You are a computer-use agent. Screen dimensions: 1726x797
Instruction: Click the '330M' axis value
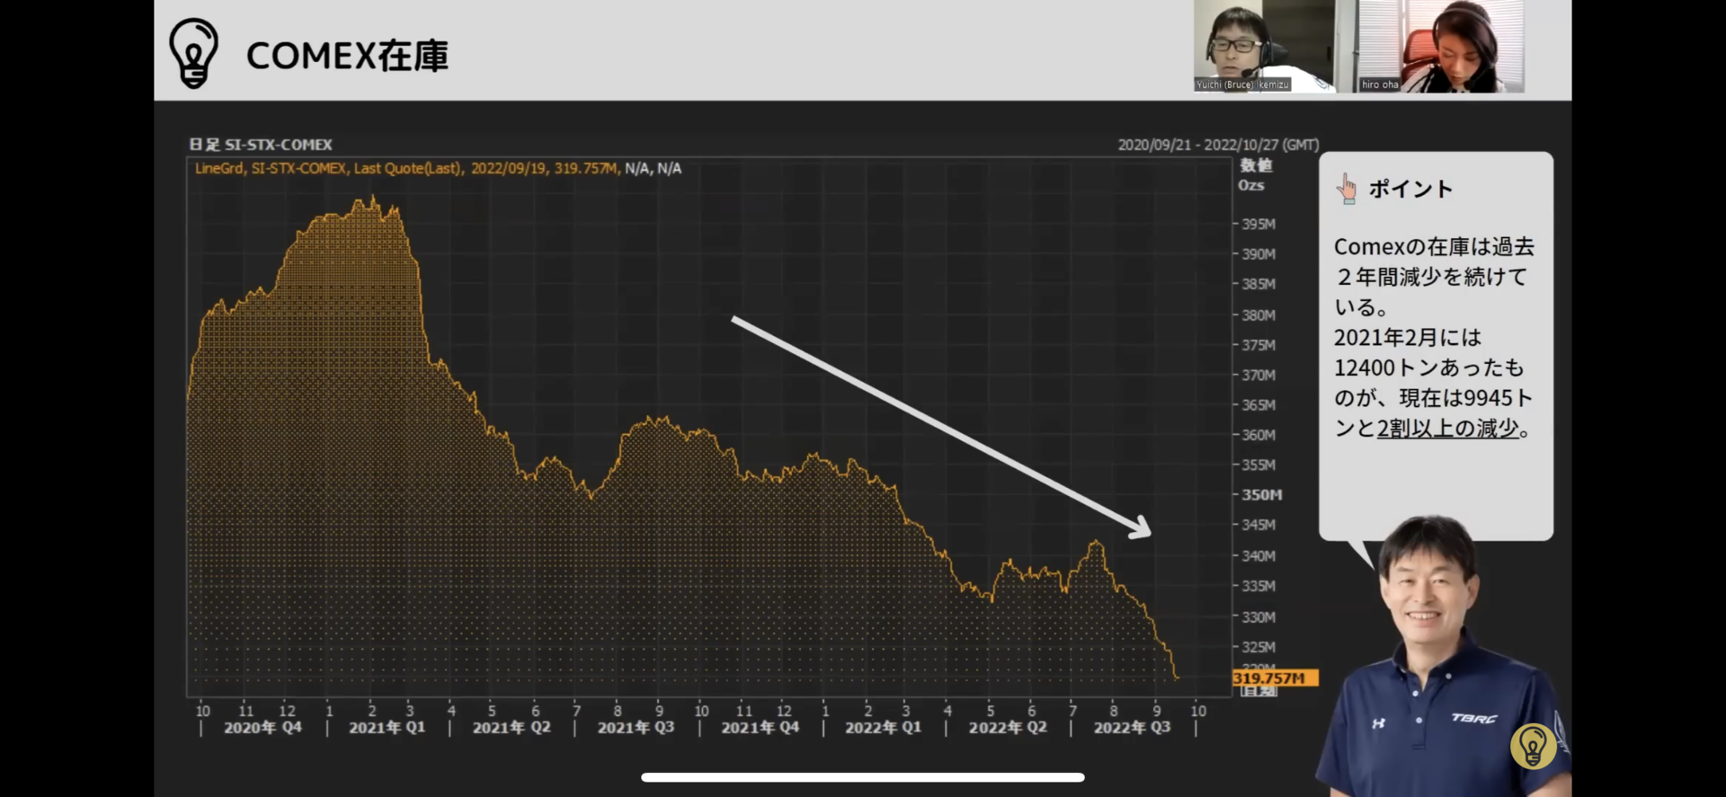tap(1259, 617)
